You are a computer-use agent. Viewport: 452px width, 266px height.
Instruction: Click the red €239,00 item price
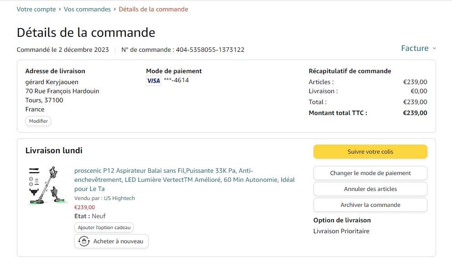point(85,207)
